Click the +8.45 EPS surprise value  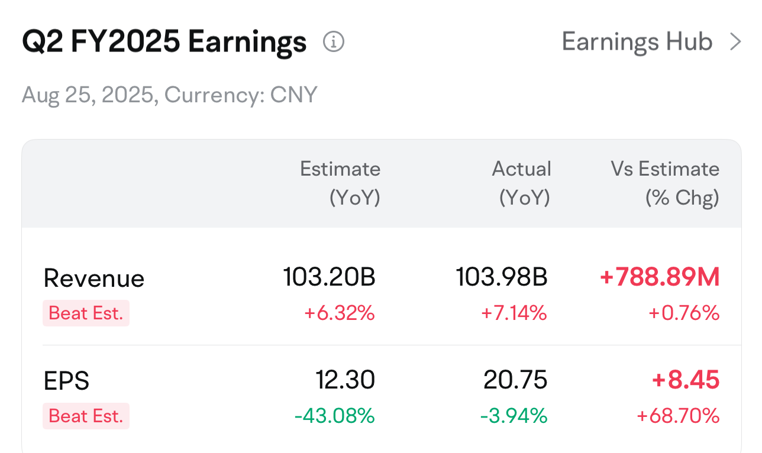[x=686, y=380]
